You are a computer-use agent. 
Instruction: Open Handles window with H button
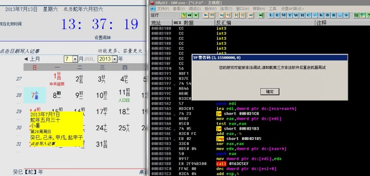302,15
